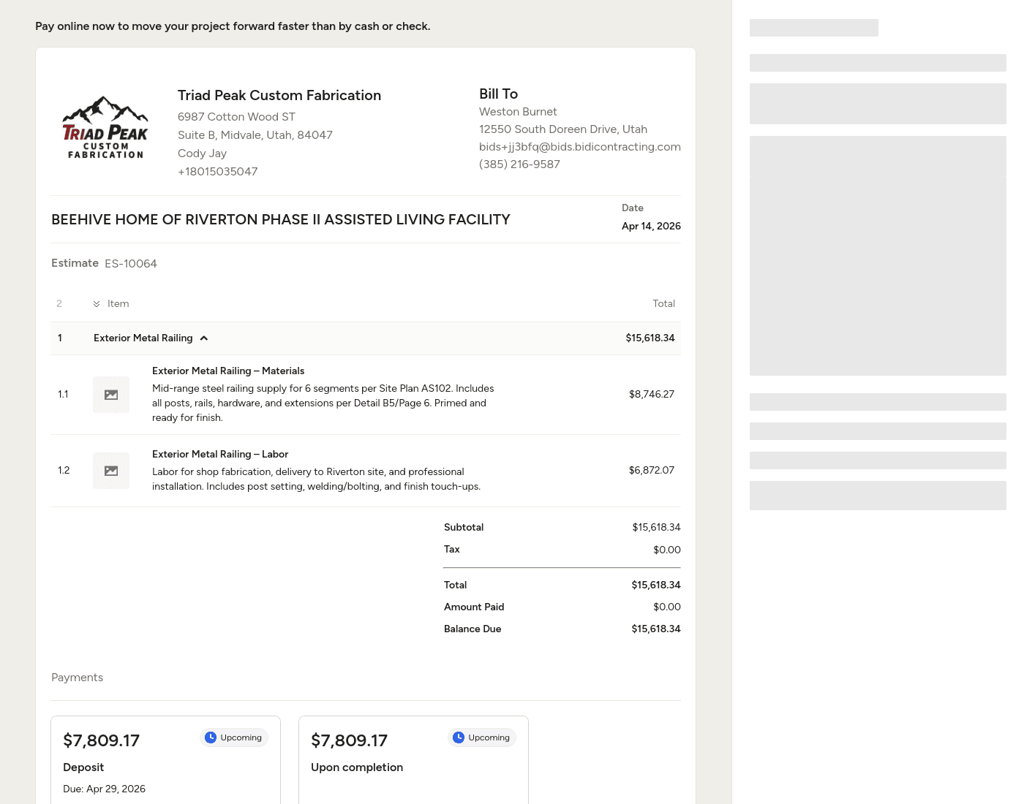Viewport: 1024px width, 804px height.
Task: Click the double-chevron icon beside the Item header
Action: tap(97, 304)
